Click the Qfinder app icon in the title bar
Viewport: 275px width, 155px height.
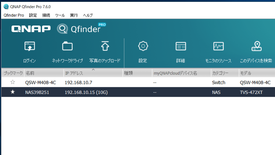(6, 7)
